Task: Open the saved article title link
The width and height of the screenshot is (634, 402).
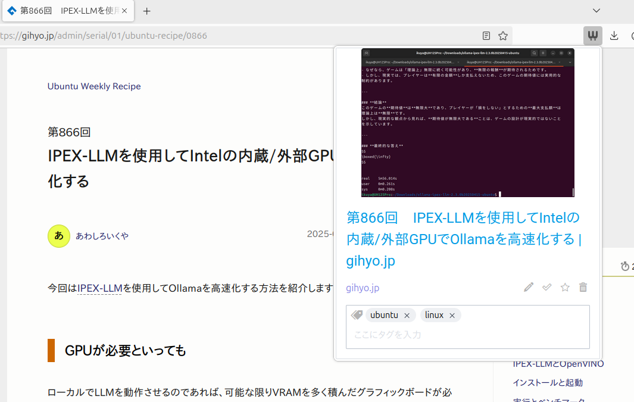Action: coord(464,239)
